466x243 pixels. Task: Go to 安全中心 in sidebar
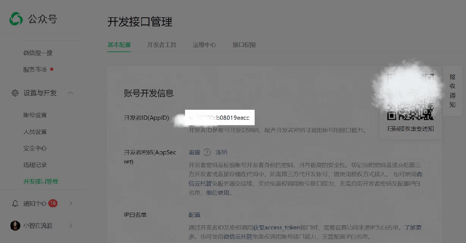point(35,148)
